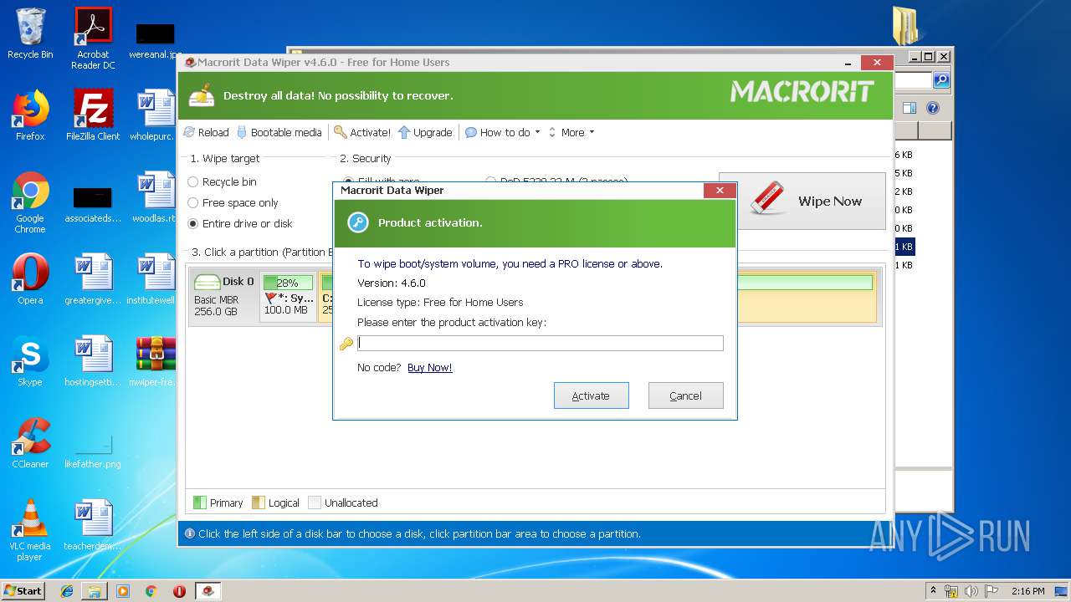
Task: Open FileZilla Client shortcut
Action: click(x=93, y=115)
